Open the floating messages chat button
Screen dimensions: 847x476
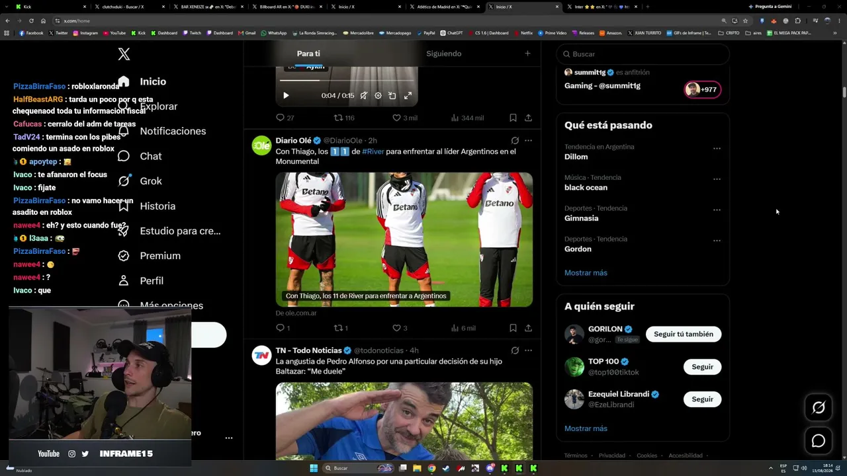819,441
